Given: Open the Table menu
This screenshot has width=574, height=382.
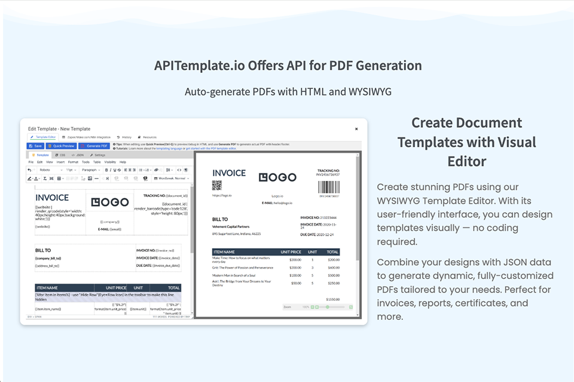Looking at the screenshot, I should click(x=97, y=162).
